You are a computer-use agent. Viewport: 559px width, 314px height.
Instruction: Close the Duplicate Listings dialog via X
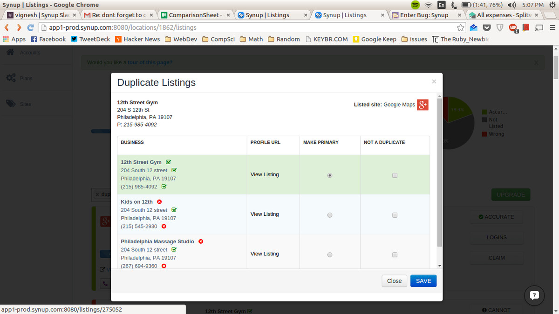tap(434, 81)
